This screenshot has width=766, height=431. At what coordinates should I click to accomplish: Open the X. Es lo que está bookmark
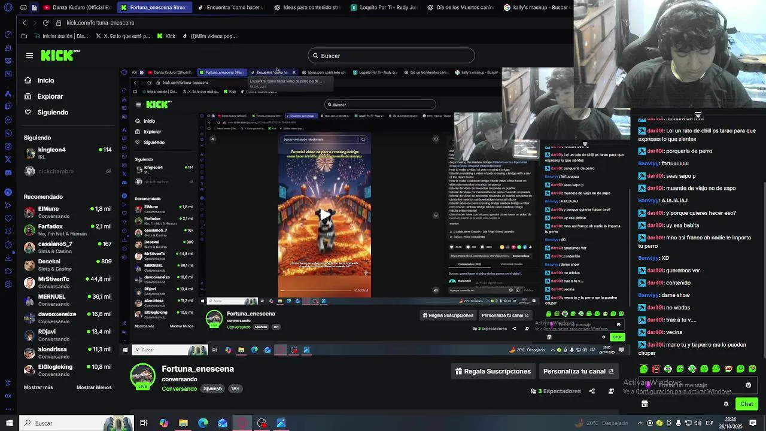click(122, 36)
